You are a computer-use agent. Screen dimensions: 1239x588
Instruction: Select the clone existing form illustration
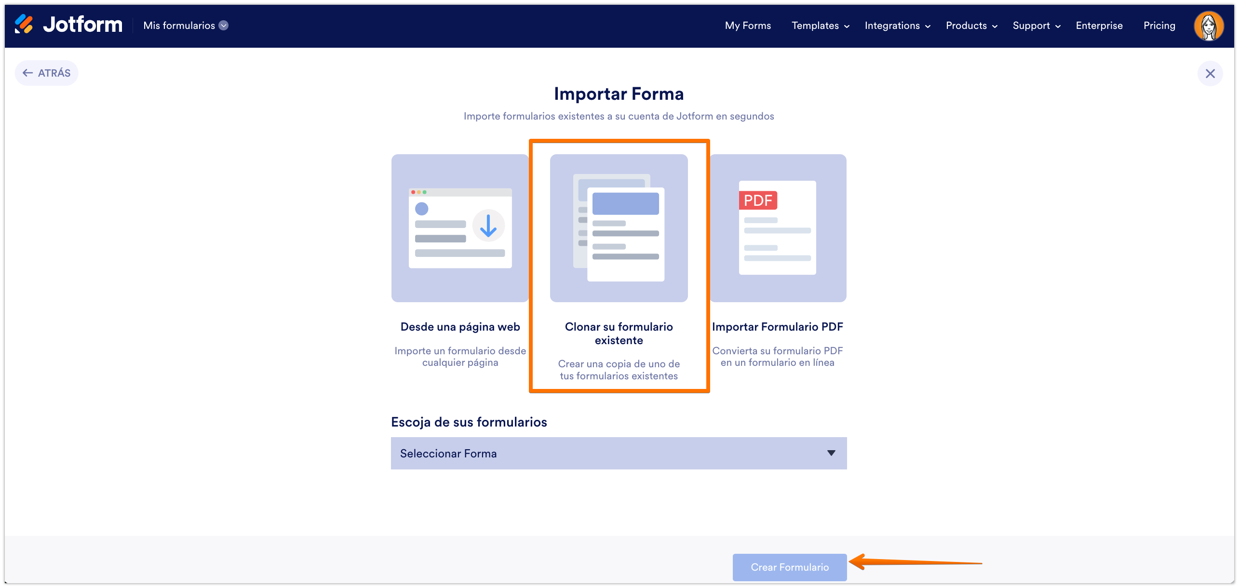click(619, 228)
